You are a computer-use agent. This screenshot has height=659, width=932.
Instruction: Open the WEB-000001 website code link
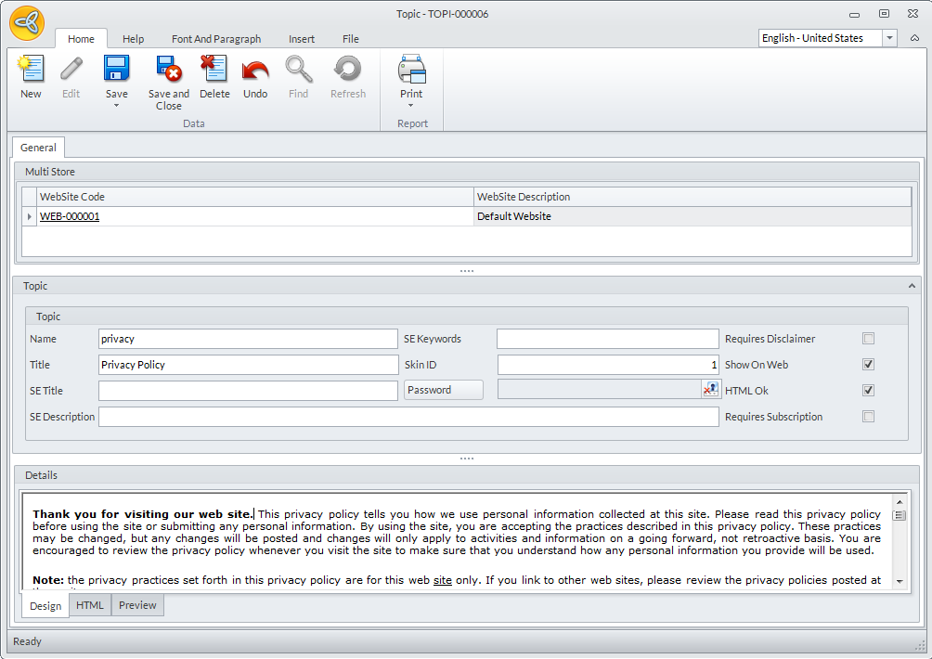tap(70, 216)
